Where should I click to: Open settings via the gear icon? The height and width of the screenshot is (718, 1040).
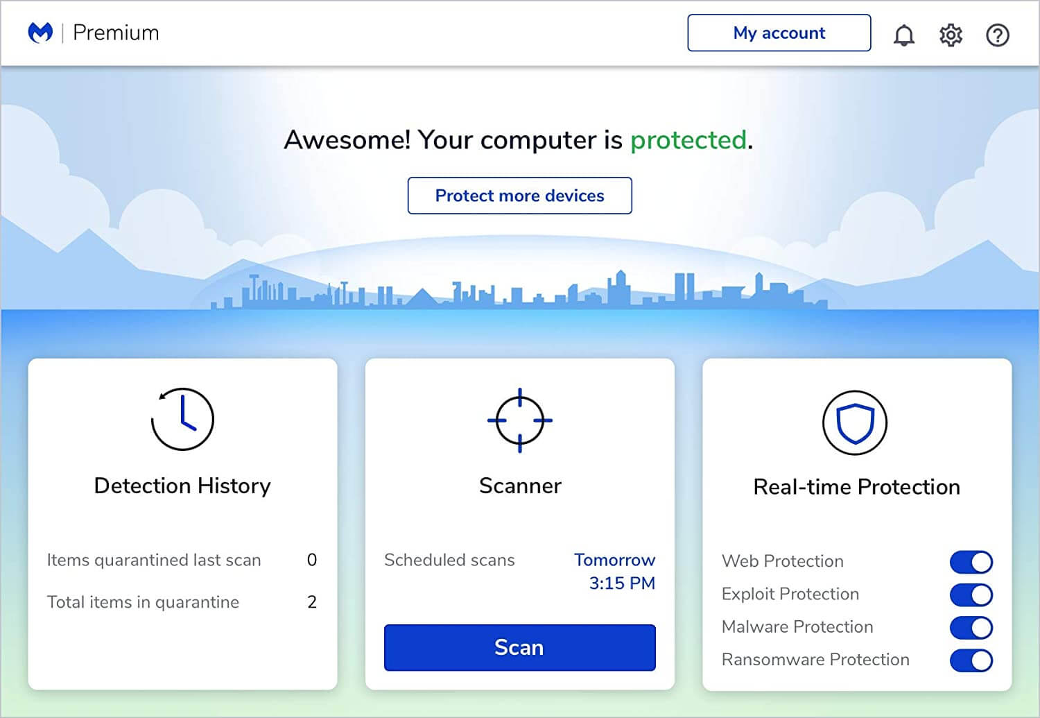(x=951, y=35)
